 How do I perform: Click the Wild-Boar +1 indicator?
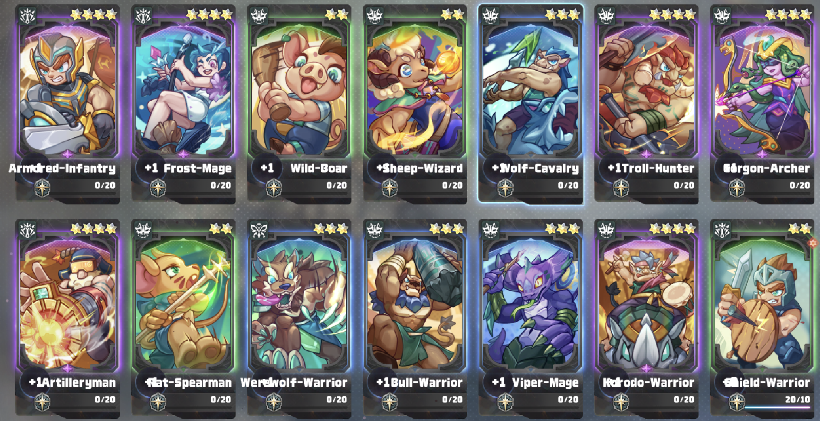[267, 168]
